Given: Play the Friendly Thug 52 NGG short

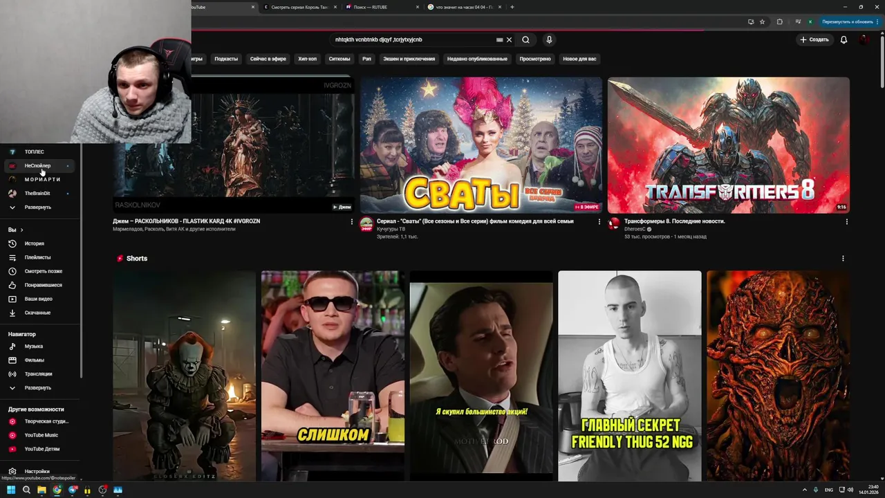Looking at the screenshot, I should click(x=630, y=376).
